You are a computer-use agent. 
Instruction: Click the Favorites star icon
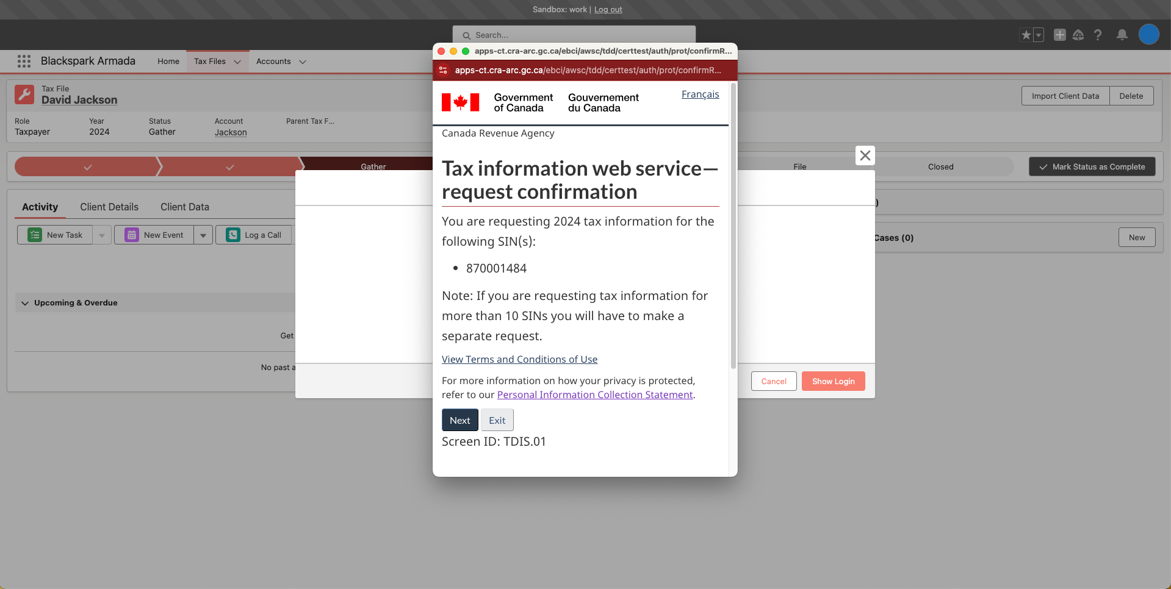1026,35
